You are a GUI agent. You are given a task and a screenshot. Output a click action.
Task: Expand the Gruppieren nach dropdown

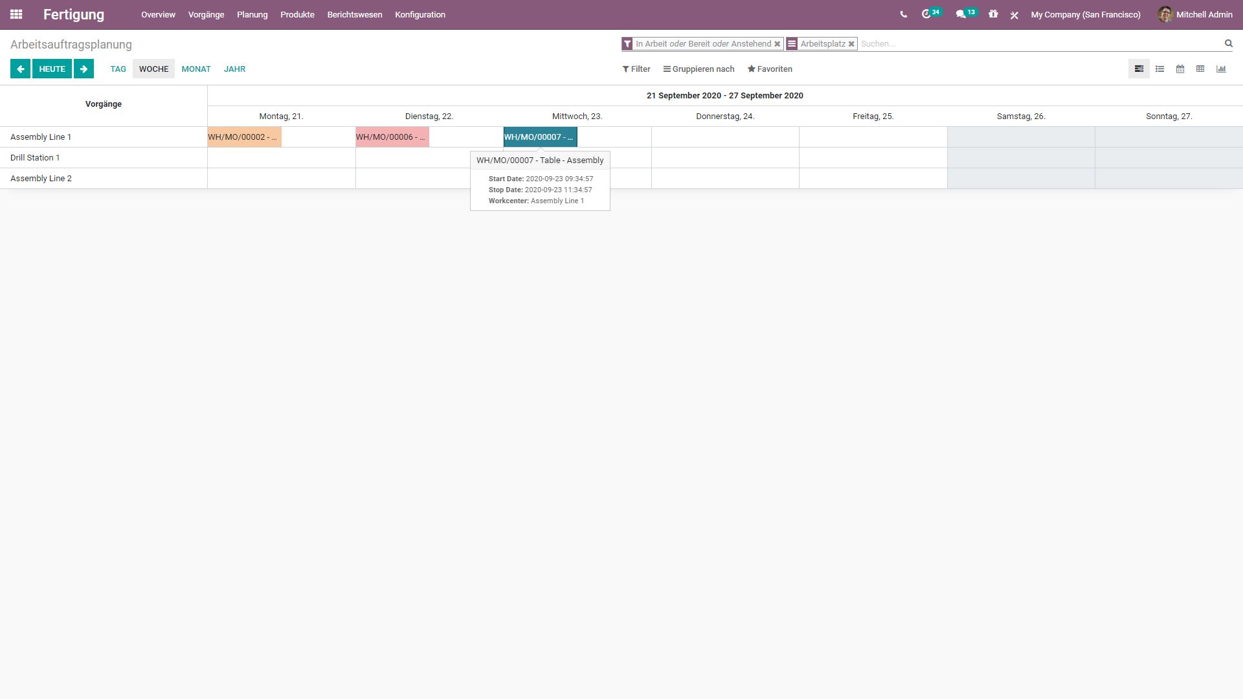pos(699,69)
